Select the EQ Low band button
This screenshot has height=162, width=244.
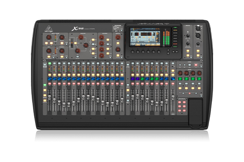(x=93, y=53)
